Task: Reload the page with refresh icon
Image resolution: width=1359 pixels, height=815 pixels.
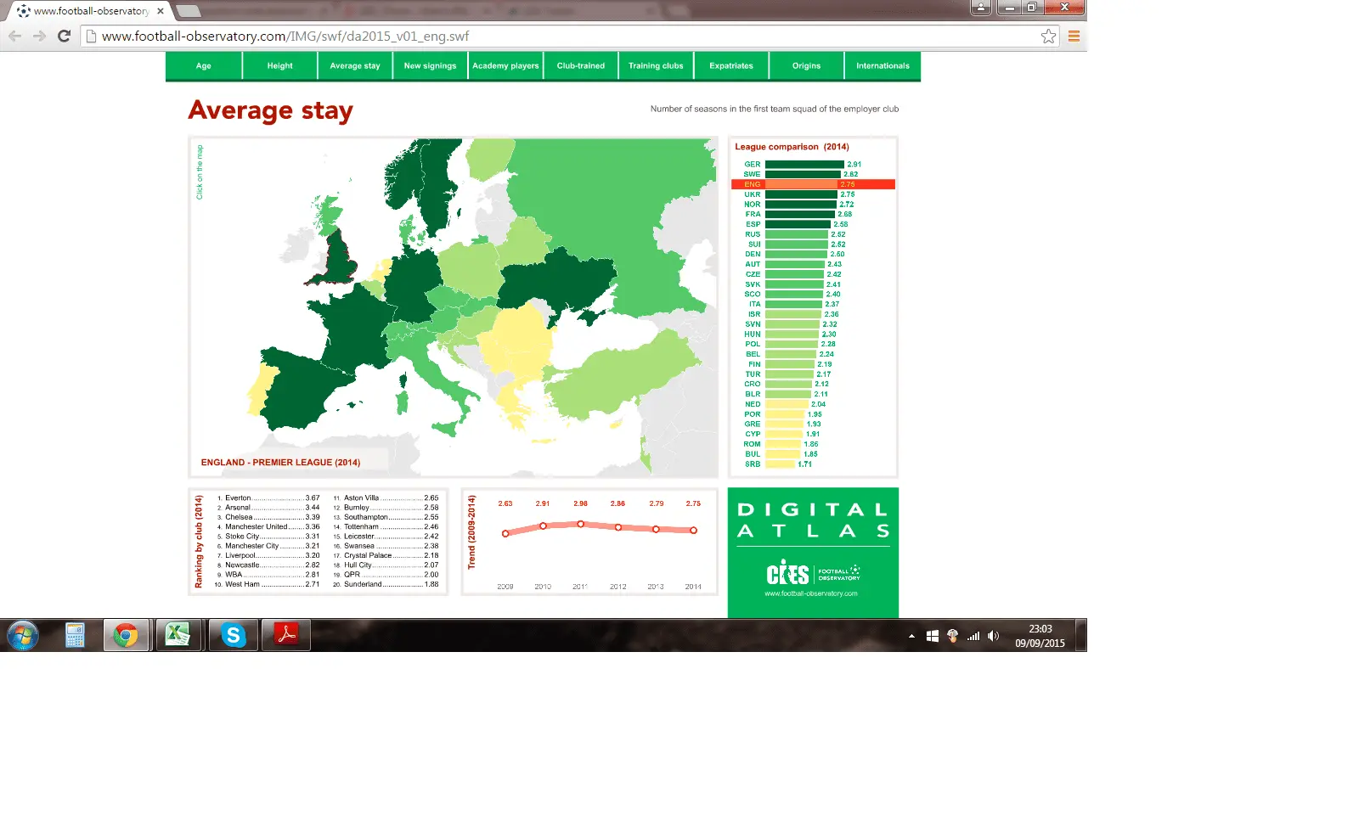Action: click(x=64, y=36)
